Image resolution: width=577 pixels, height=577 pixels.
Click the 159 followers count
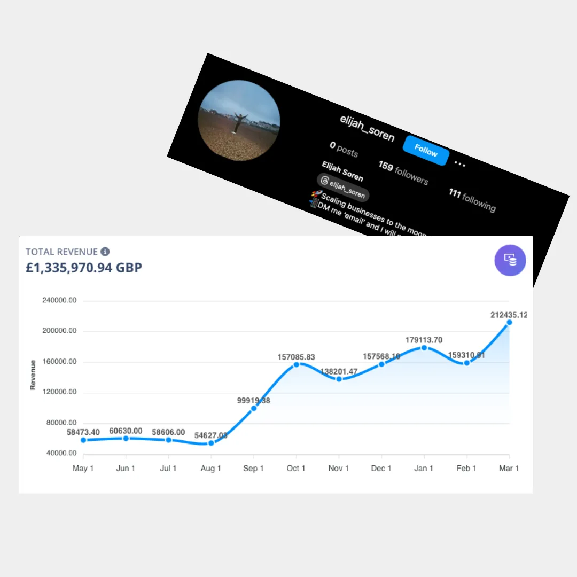point(403,172)
